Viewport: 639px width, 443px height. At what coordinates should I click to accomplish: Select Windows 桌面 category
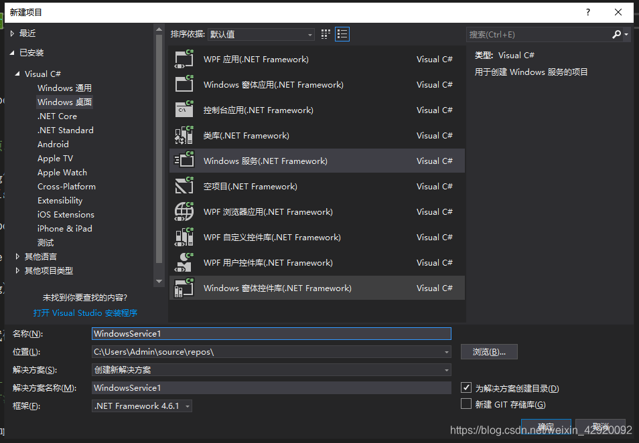click(x=64, y=102)
